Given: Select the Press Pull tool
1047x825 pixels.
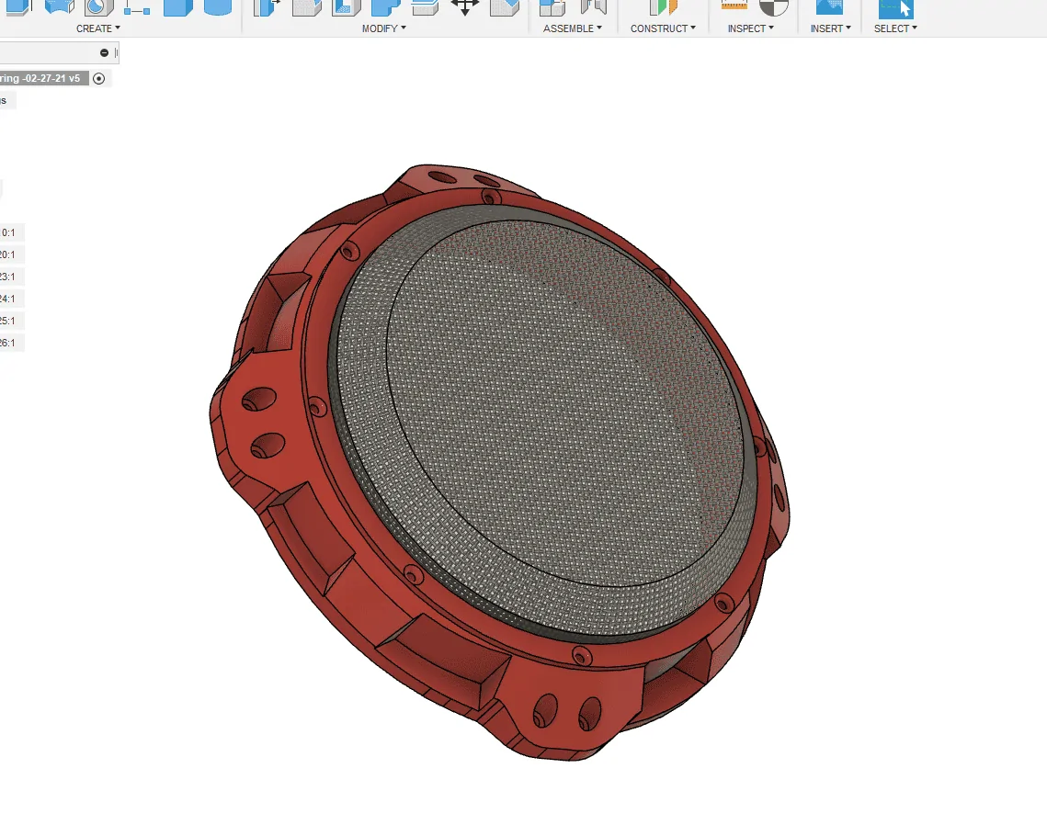Looking at the screenshot, I should point(267,6).
